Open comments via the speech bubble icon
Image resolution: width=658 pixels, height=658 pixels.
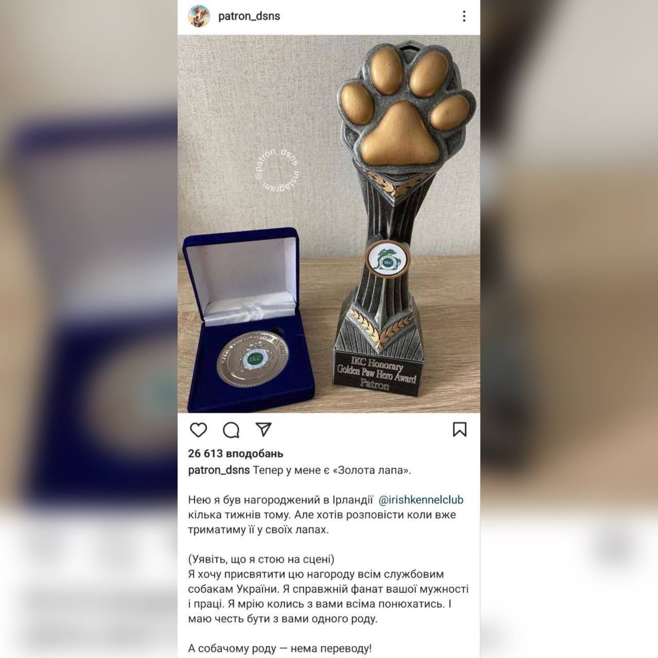231,430
